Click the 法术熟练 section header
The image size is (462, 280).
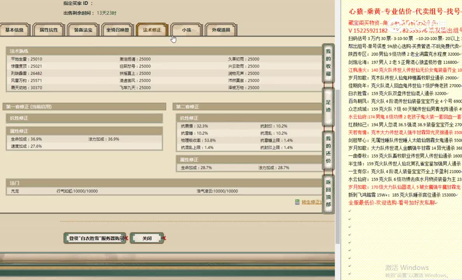click(164, 51)
